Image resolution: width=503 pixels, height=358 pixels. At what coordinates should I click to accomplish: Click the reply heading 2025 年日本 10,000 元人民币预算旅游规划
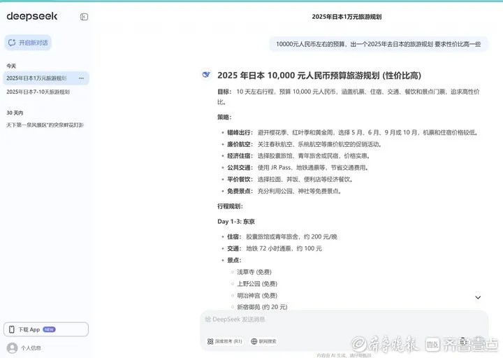point(319,76)
